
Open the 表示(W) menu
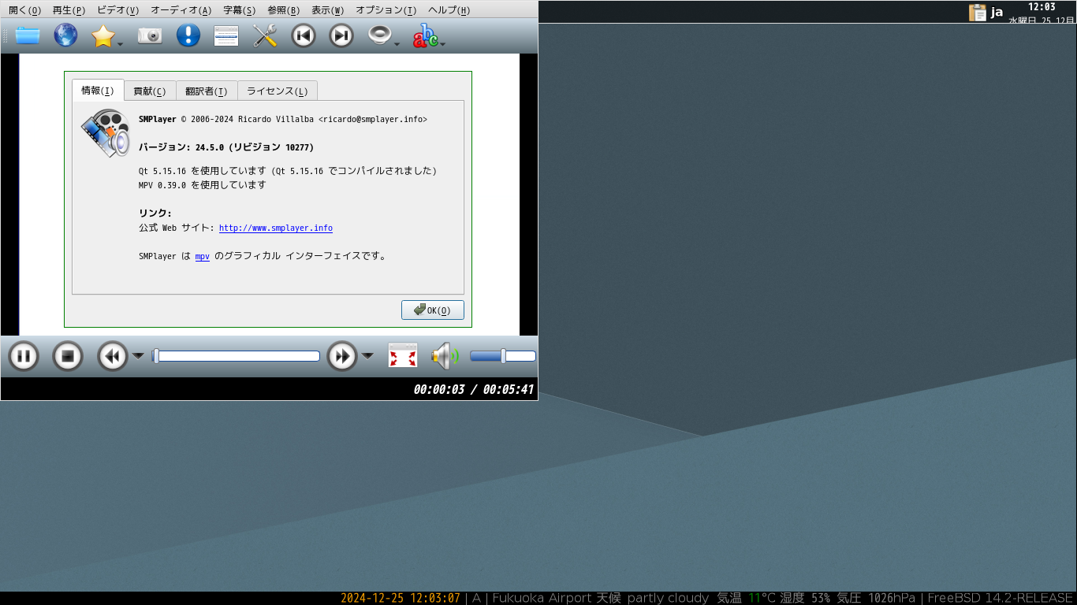coord(327,10)
